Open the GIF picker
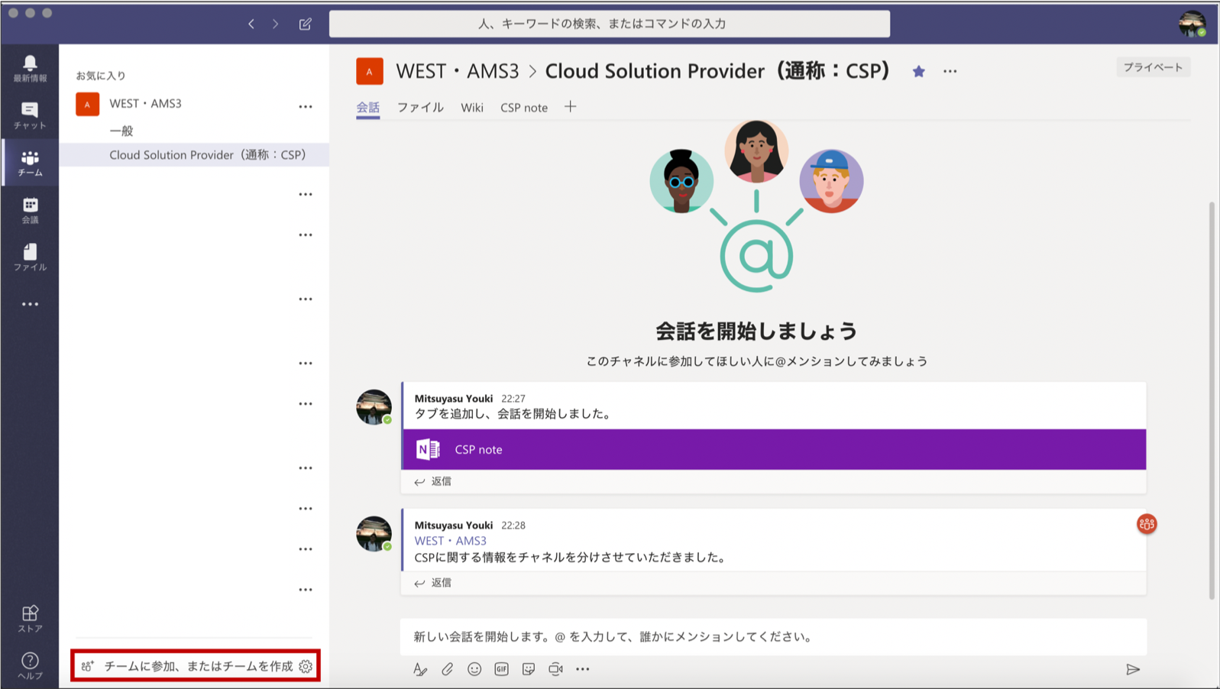The image size is (1220, 689). point(501,669)
